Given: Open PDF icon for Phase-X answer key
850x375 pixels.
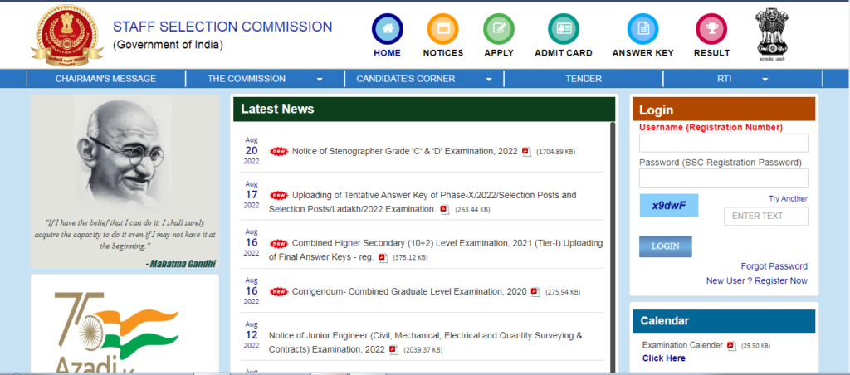Looking at the screenshot, I should [445, 209].
